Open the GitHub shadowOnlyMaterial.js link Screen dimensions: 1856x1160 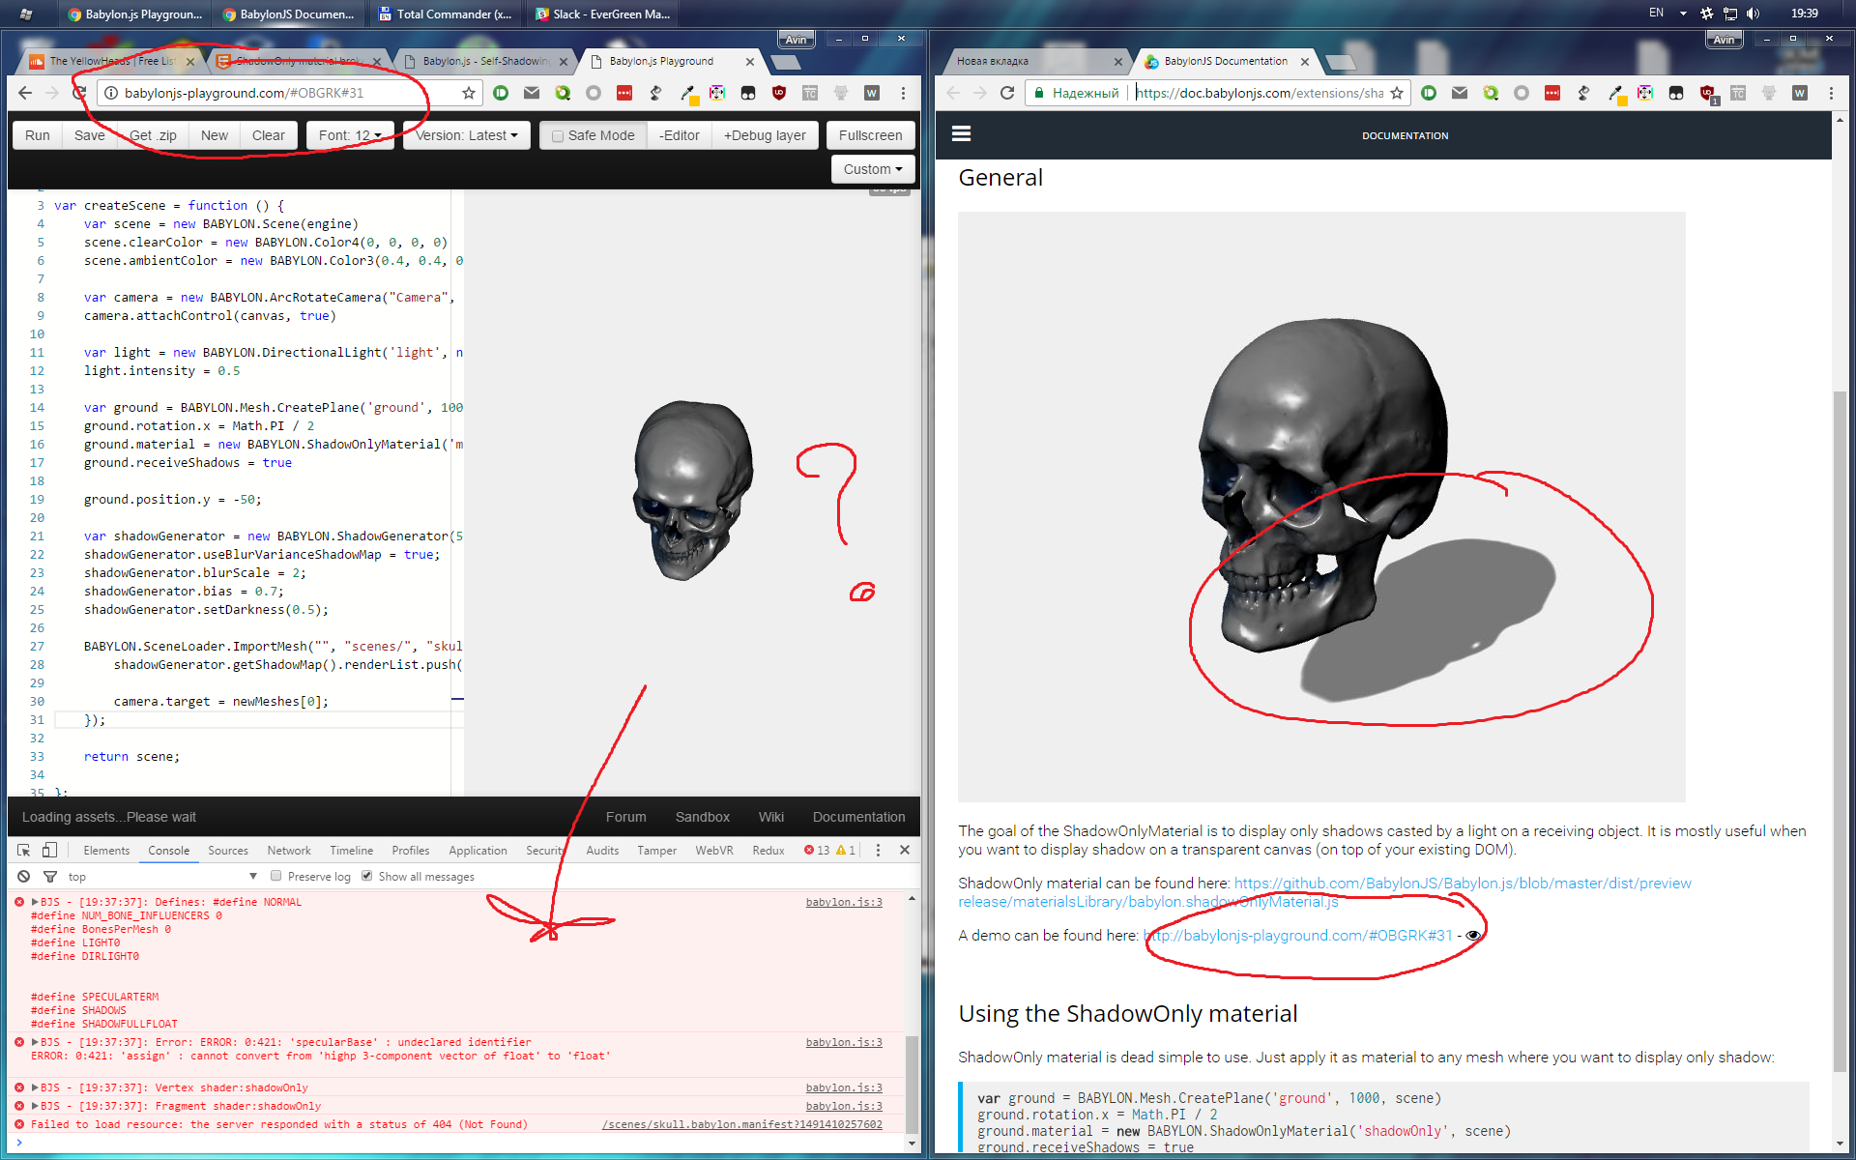(1324, 892)
